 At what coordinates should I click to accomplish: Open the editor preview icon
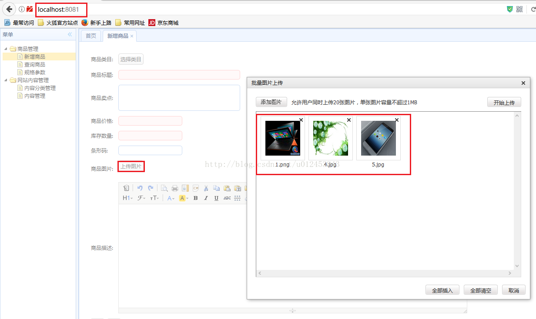(164, 188)
